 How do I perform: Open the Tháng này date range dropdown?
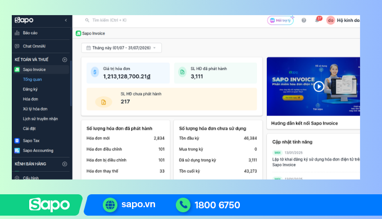[121, 48]
